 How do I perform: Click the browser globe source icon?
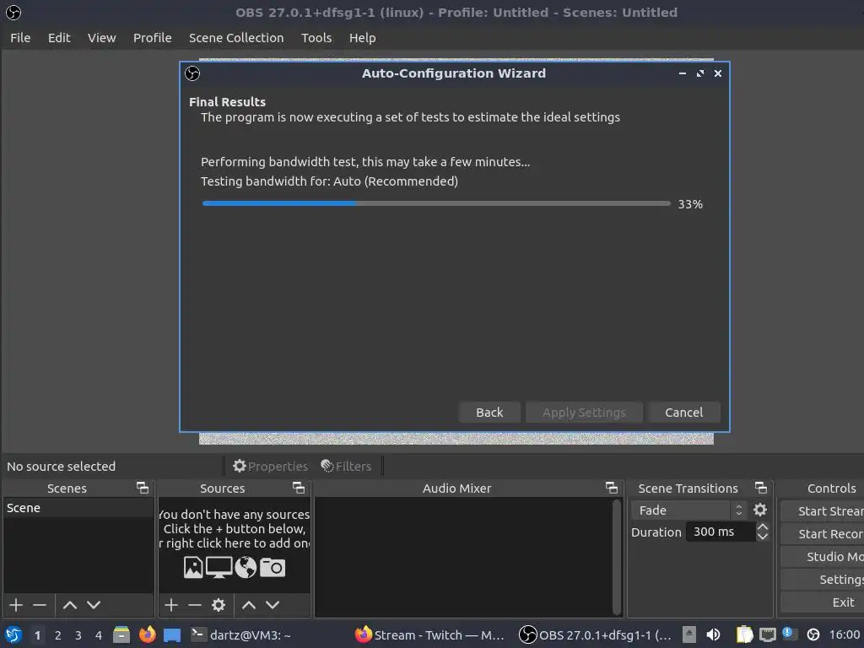tap(246, 567)
